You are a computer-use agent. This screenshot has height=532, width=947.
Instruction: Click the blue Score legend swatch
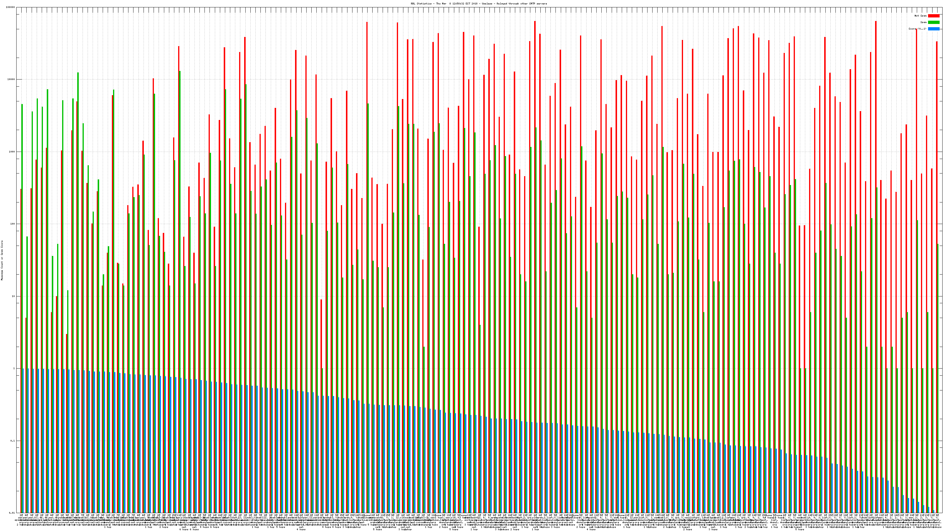(933, 29)
